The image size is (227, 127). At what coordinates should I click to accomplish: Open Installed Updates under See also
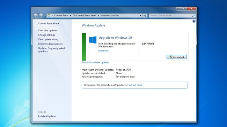coord(47,116)
